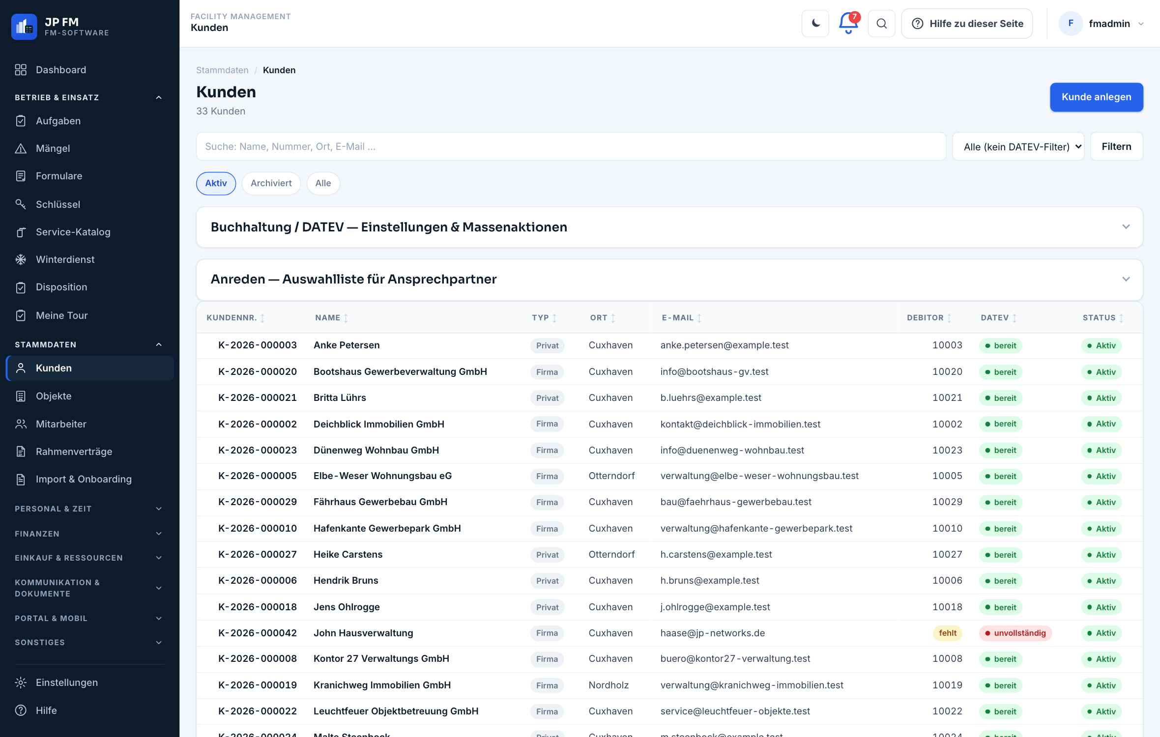Screen dimensions: 1160x737
Task: Click the unvollständig DATEV badge
Action: [x=1015, y=633]
